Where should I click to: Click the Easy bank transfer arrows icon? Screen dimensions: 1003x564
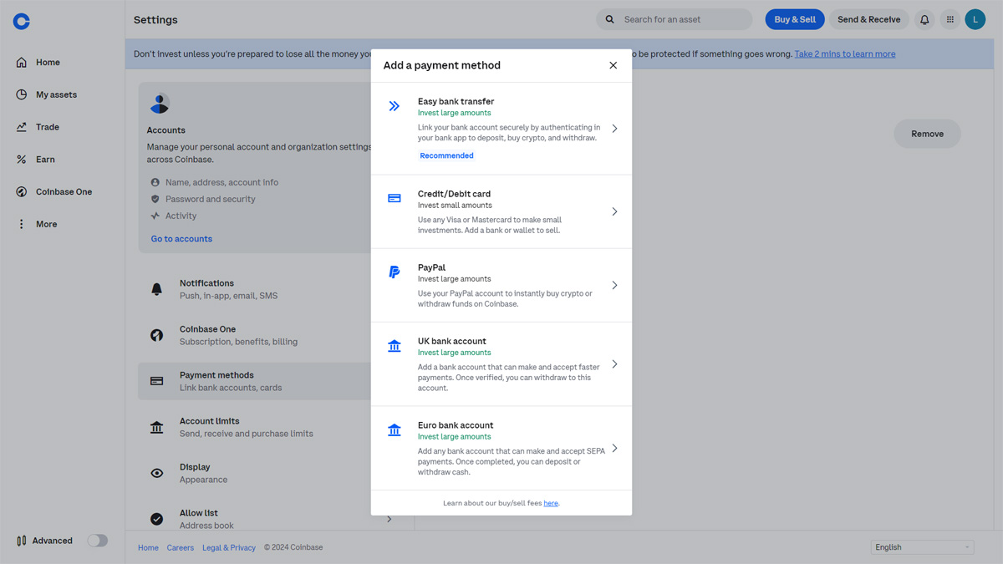click(x=395, y=106)
